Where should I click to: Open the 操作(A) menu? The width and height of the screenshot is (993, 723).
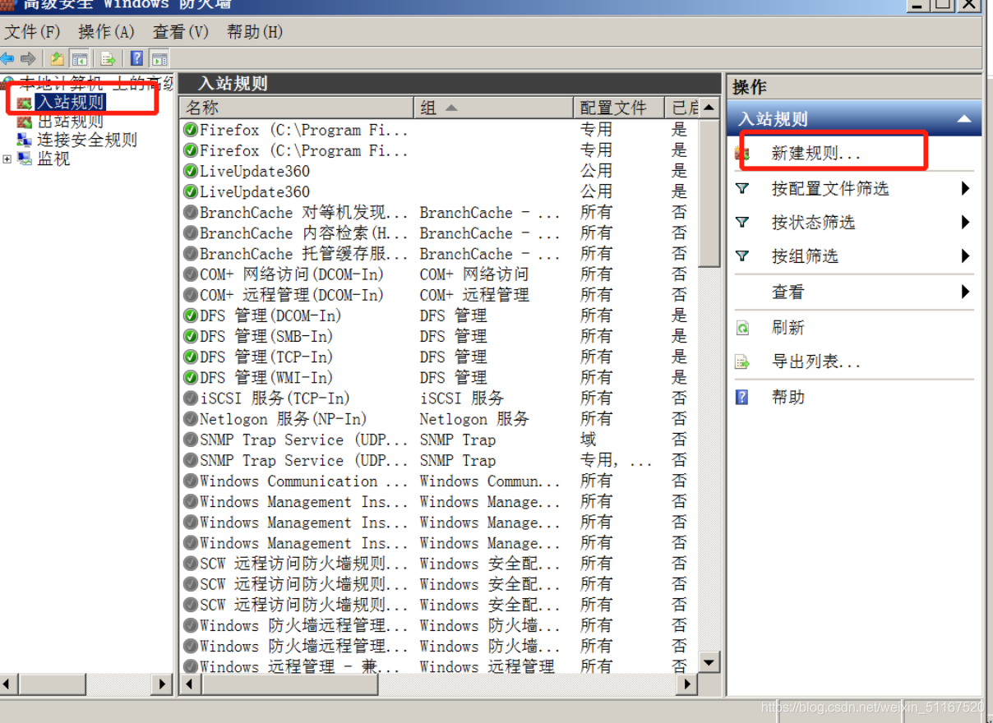[x=106, y=31]
